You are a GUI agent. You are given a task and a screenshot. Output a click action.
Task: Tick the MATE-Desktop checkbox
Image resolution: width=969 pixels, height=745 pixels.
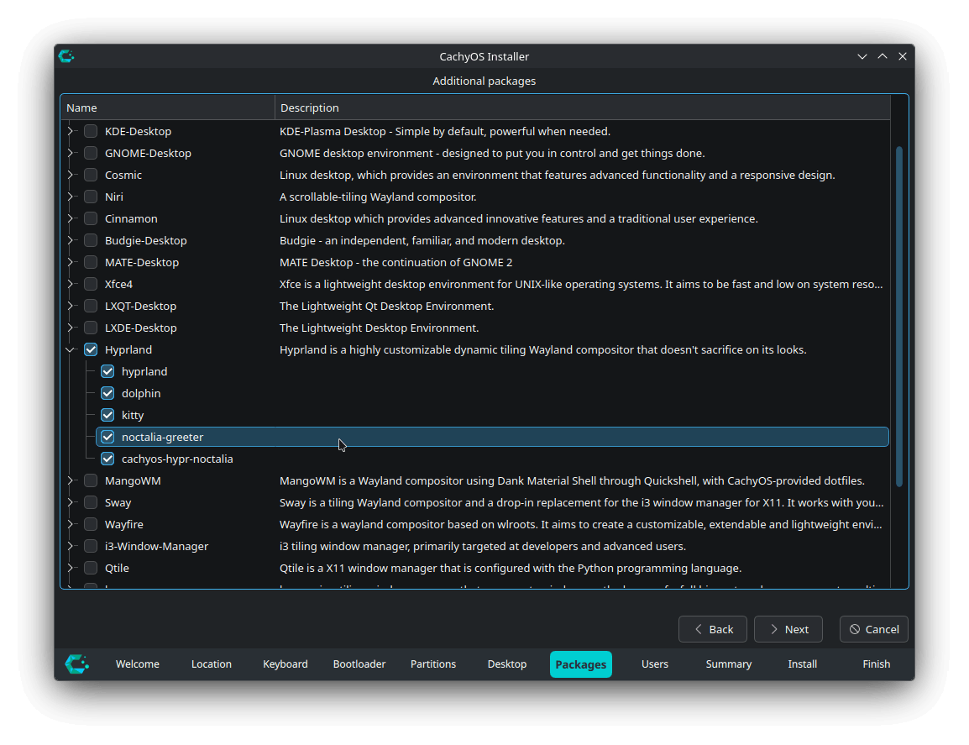click(x=91, y=262)
